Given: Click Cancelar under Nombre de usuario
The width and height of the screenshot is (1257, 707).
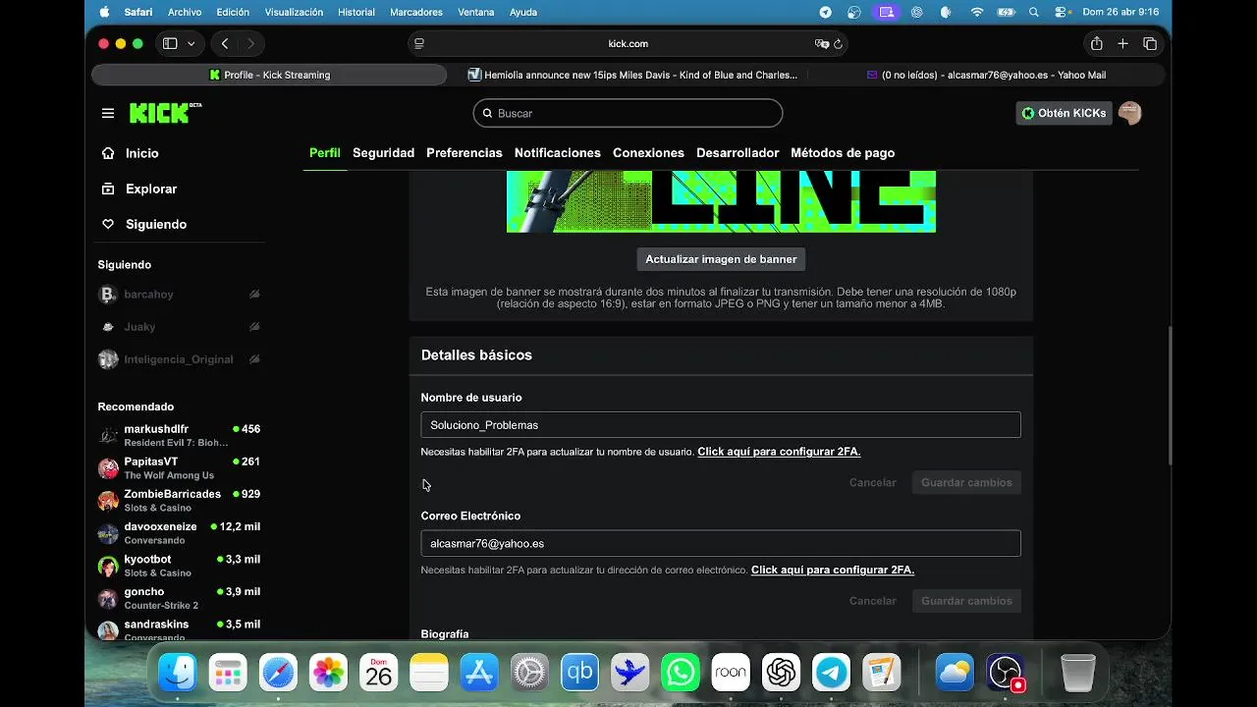Looking at the screenshot, I should coord(872,483).
